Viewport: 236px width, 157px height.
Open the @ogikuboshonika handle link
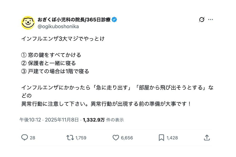pyautogui.click(x=58, y=26)
